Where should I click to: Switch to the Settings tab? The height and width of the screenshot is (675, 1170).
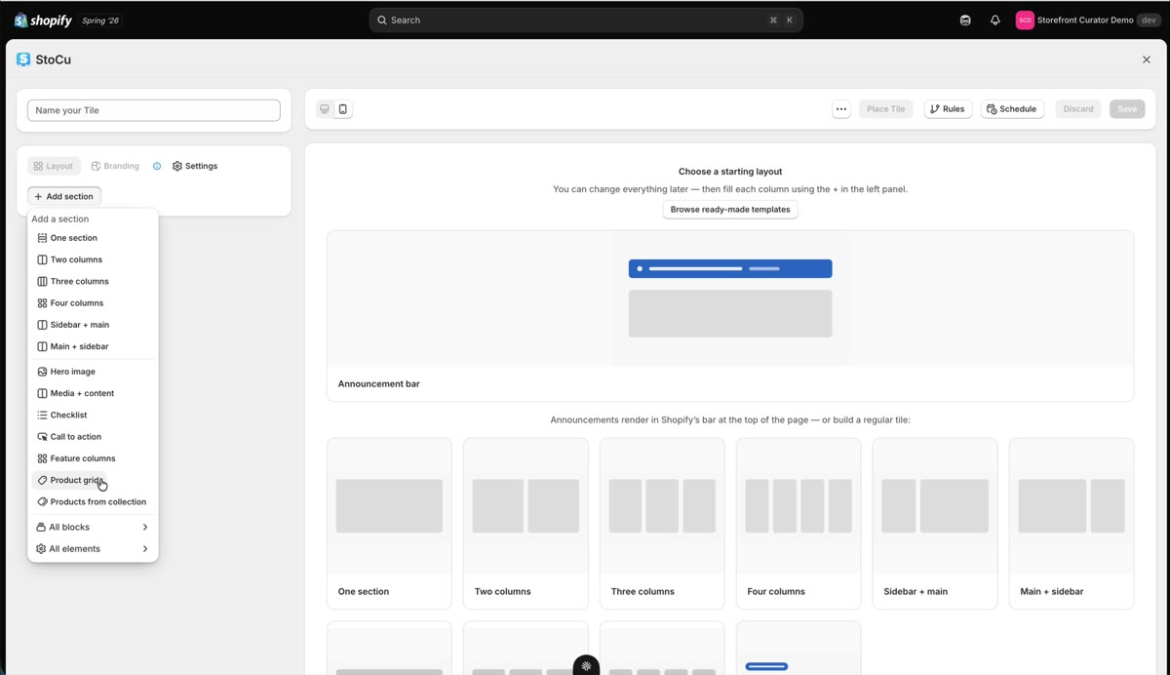pos(195,166)
